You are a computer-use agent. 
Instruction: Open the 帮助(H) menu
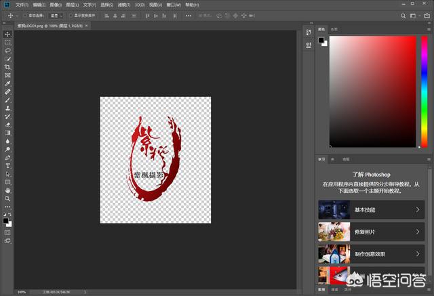pos(192,5)
